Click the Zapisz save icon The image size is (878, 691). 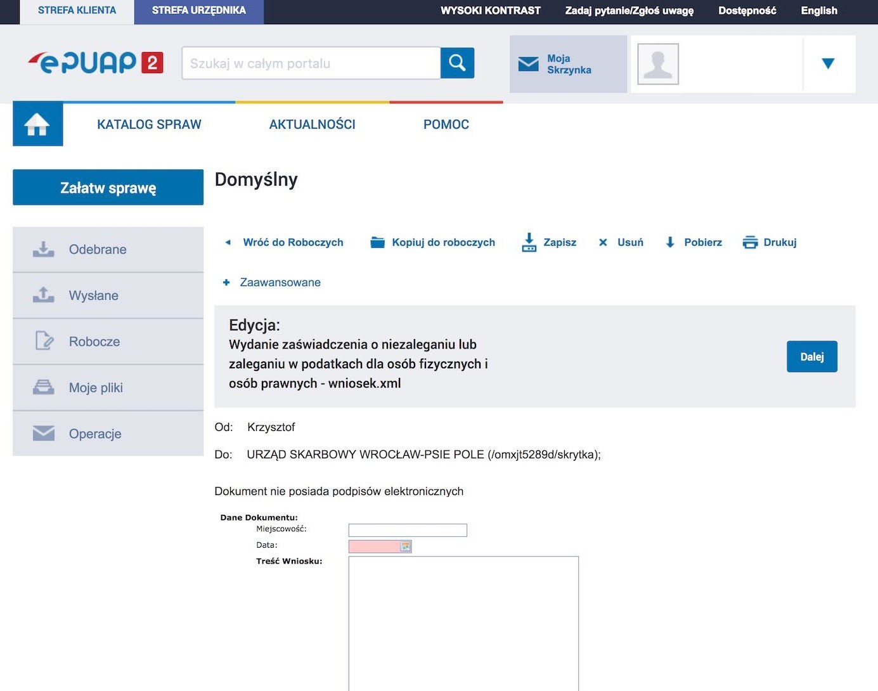(529, 242)
